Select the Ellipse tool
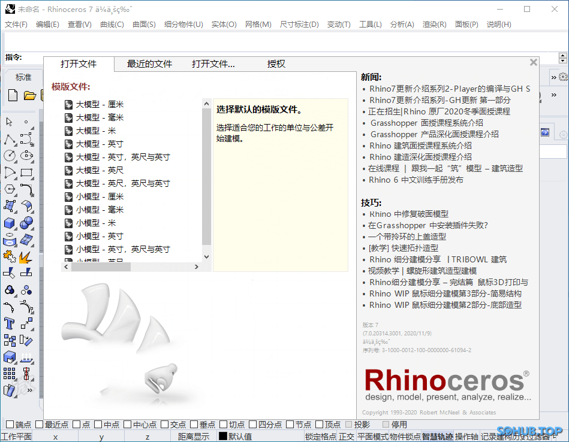This screenshot has height=442, width=569. (26, 156)
